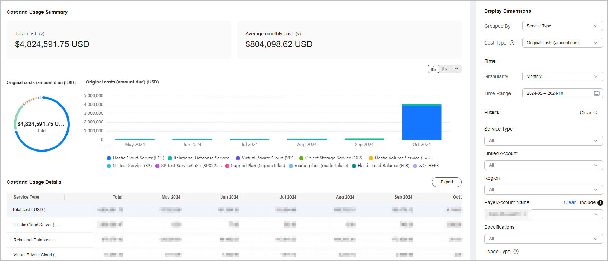This screenshot has height=261, width=608.
Task: Switch to the grouped bar chart view
Action: pyautogui.click(x=445, y=69)
